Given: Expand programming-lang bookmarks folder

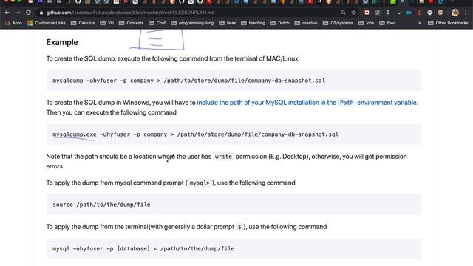Looking at the screenshot, I should coord(192,23).
